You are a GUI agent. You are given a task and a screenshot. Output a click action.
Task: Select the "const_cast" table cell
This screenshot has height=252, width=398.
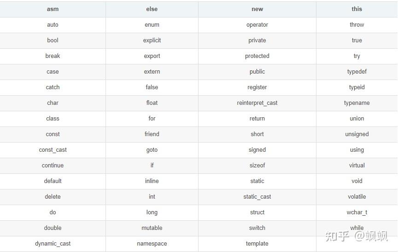[53, 150]
